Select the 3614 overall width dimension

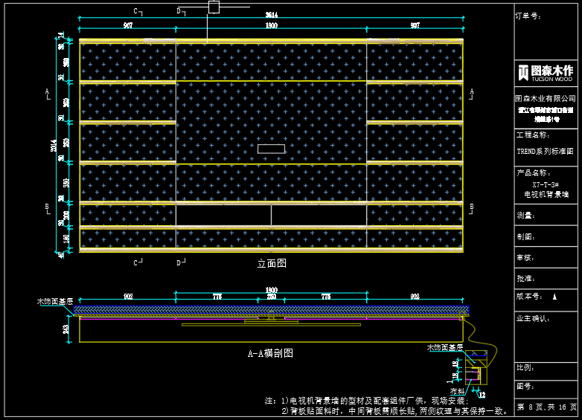click(x=271, y=16)
